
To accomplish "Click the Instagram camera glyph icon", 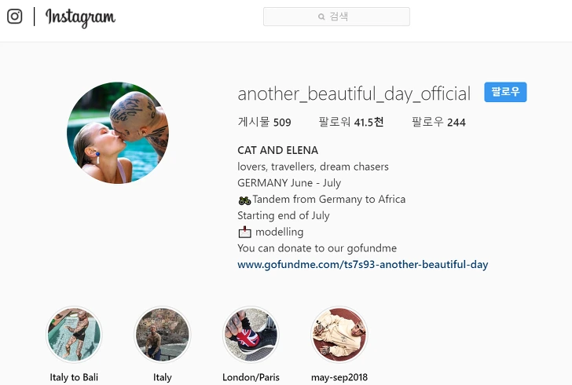I will (15, 16).
